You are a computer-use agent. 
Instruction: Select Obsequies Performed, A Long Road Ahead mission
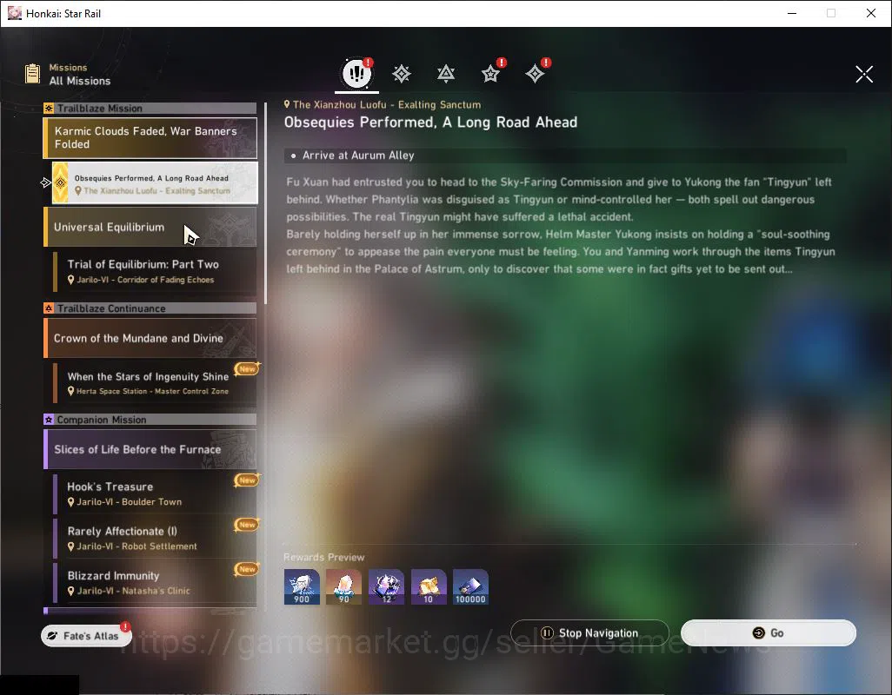pos(155,183)
